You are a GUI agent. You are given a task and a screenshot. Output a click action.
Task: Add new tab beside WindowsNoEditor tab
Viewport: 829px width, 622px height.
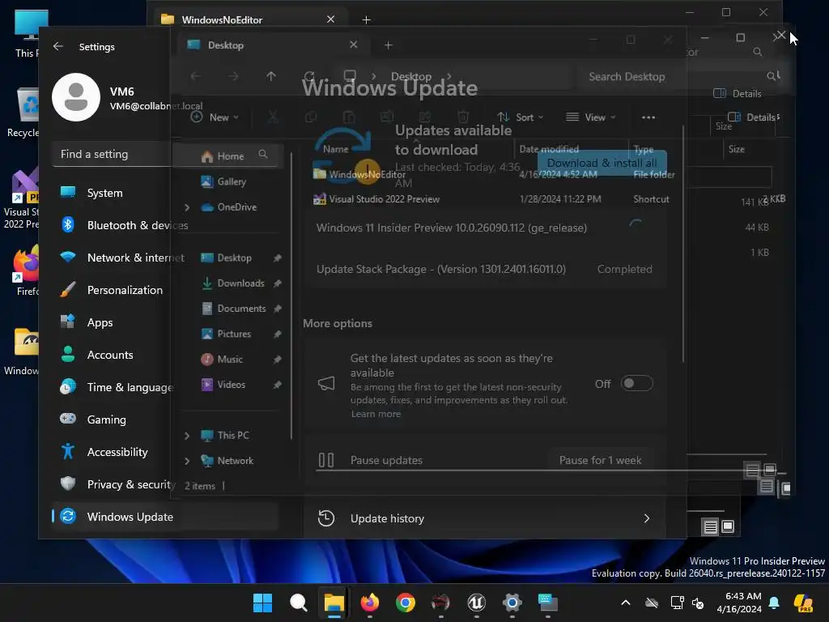tap(367, 19)
